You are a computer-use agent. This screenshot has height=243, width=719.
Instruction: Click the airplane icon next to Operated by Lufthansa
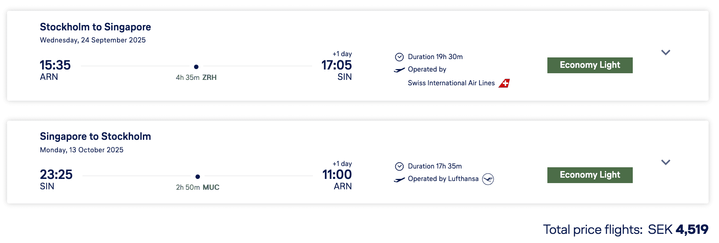point(399,179)
